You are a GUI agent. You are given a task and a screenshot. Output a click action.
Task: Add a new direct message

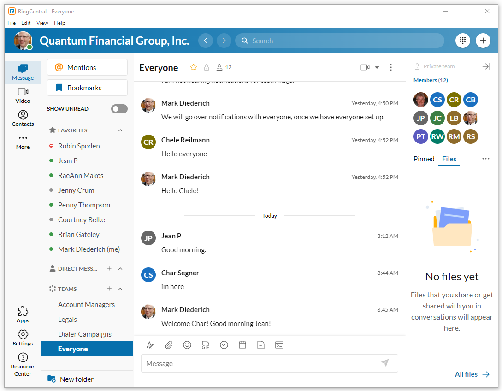point(109,268)
